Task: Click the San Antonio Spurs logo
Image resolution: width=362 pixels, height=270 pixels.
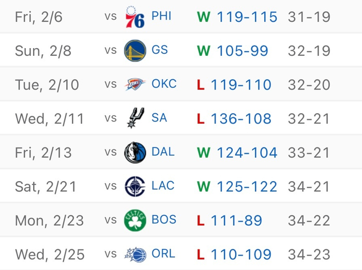Action: 135,118
